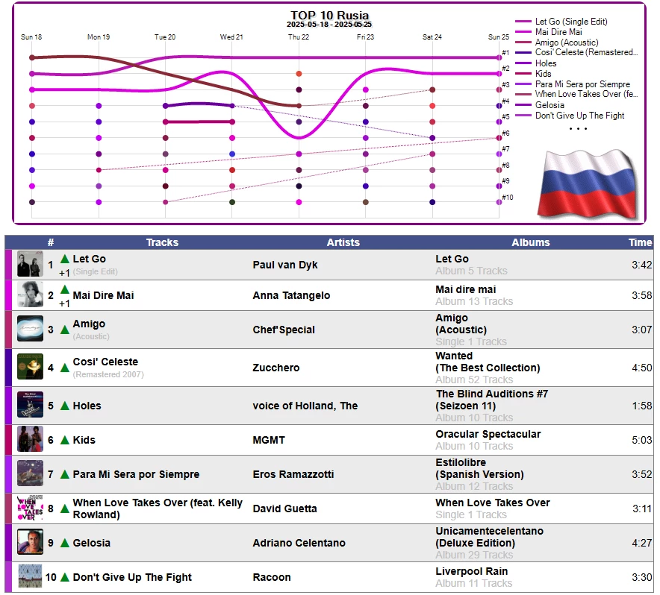The image size is (660, 595).
Task: Click the green up arrow next to Mai Dire Mai
Action: [x=65, y=289]
